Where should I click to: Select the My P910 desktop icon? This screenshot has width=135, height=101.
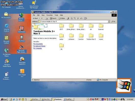(x=22, y=38)
